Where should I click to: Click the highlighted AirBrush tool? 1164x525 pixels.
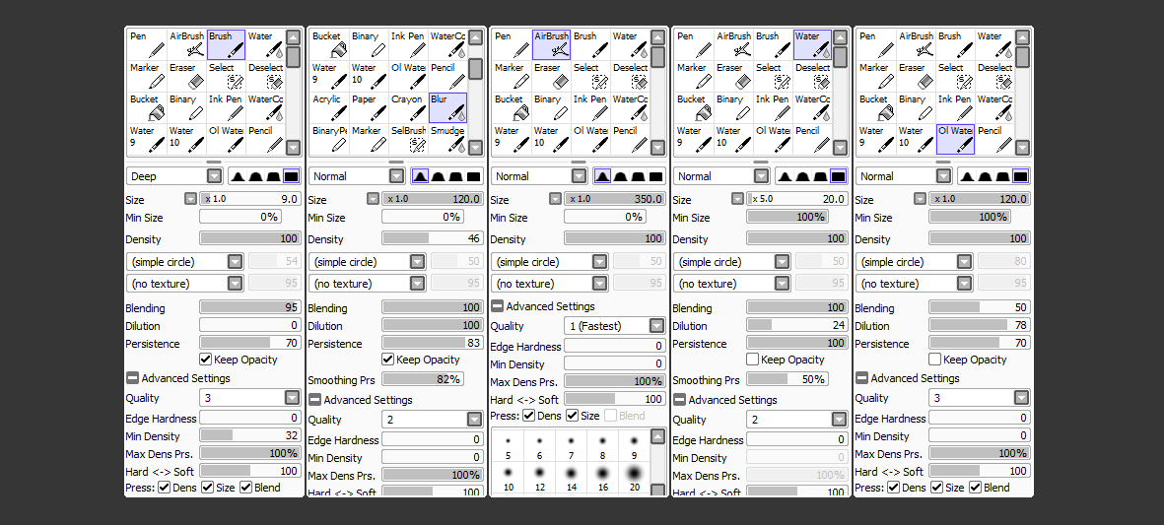[551, 44]
